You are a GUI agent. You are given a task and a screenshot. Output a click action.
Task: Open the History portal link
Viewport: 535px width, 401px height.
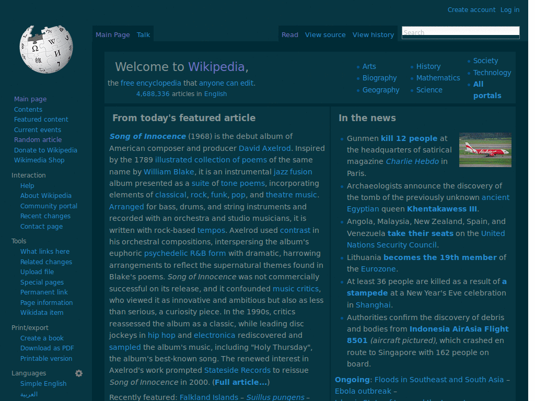click(x=428, y=66)
